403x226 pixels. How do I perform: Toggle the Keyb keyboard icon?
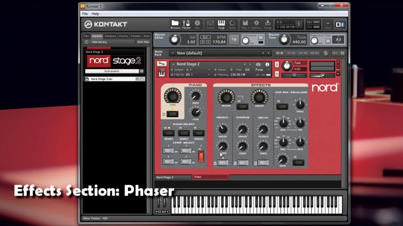221,24
